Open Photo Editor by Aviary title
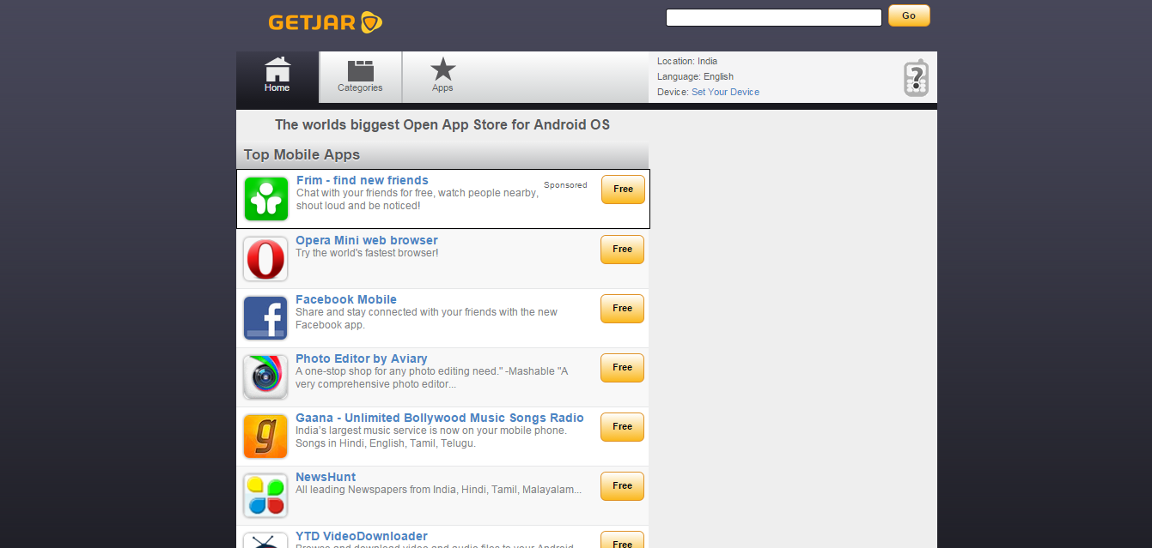This screenshot has width=1152, height=548. coord(362,358)
